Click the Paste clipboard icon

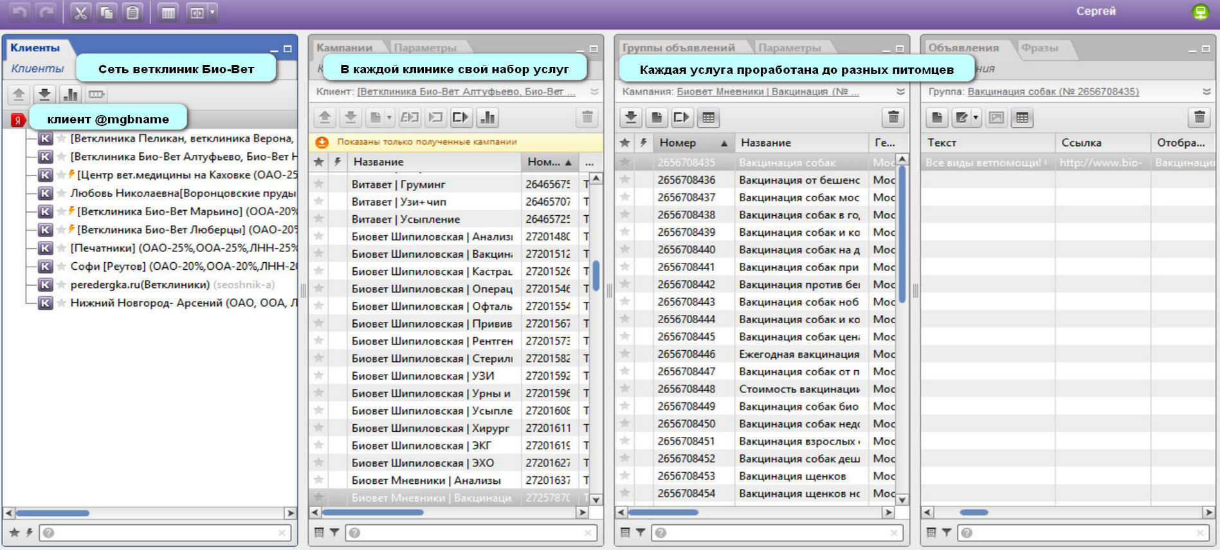pos(132,12)
